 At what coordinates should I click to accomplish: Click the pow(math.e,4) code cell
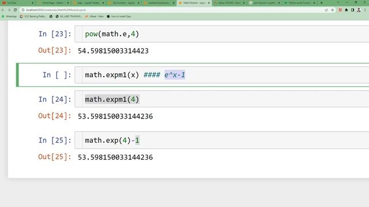tap(221, 34)
